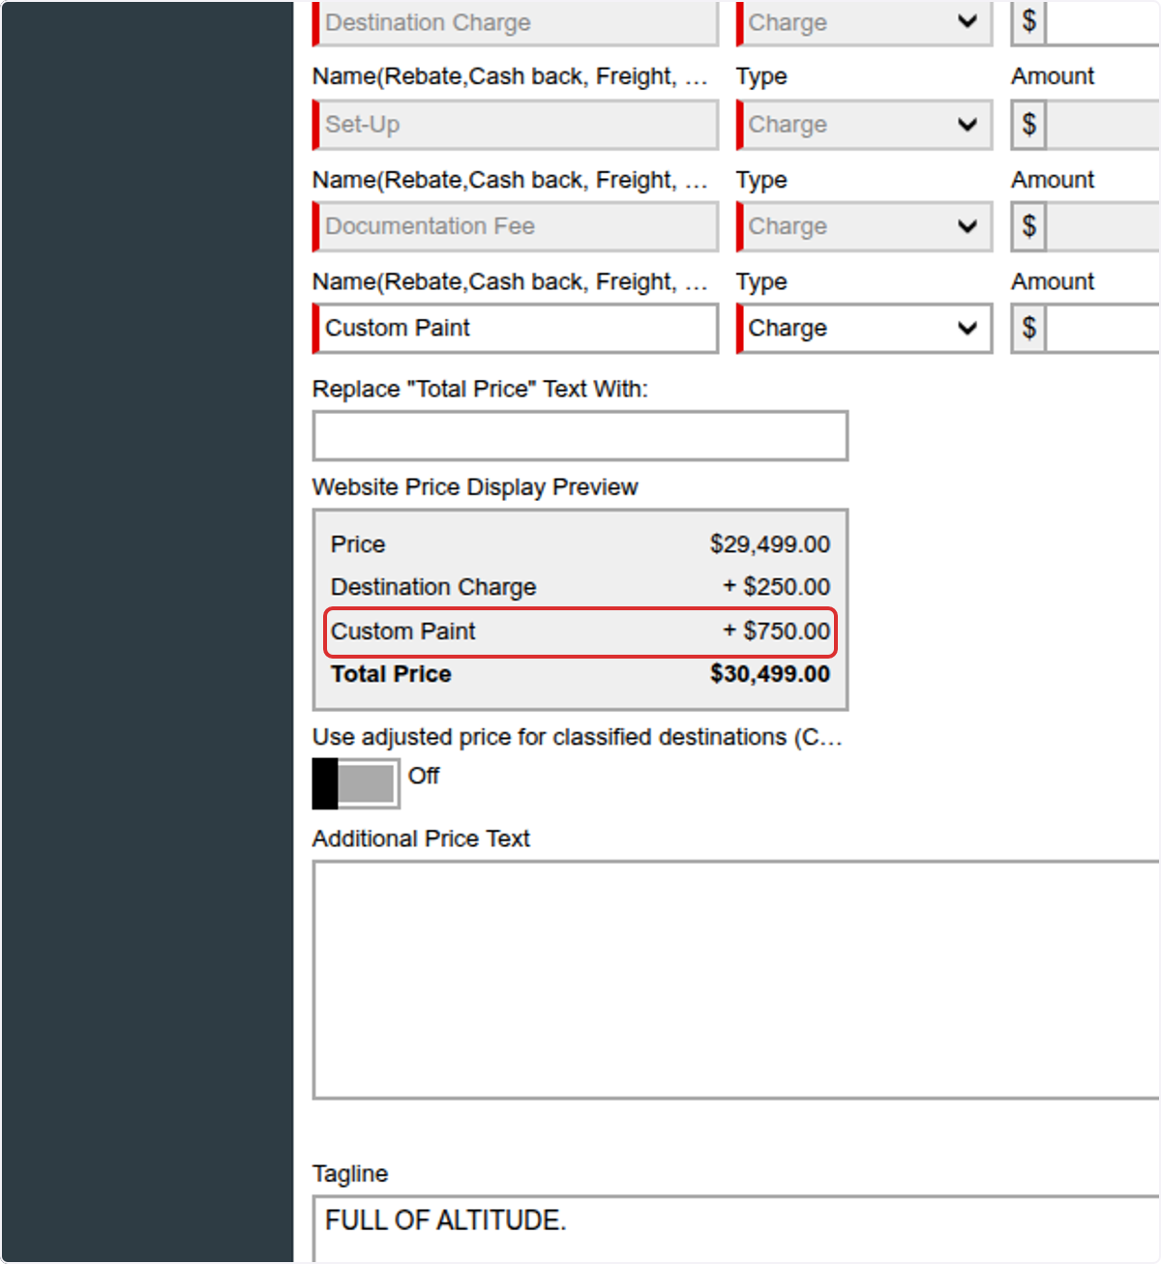Screen dimensions: 1161x1264
Task: Click the Destination Charge preview line
Action: tap(580, 587)
